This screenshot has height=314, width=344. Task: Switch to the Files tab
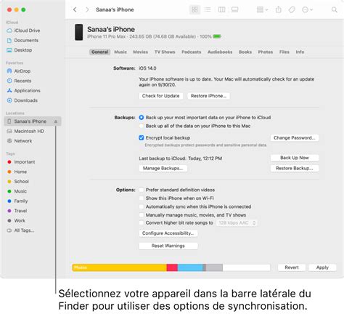click(x=284, y=52)
